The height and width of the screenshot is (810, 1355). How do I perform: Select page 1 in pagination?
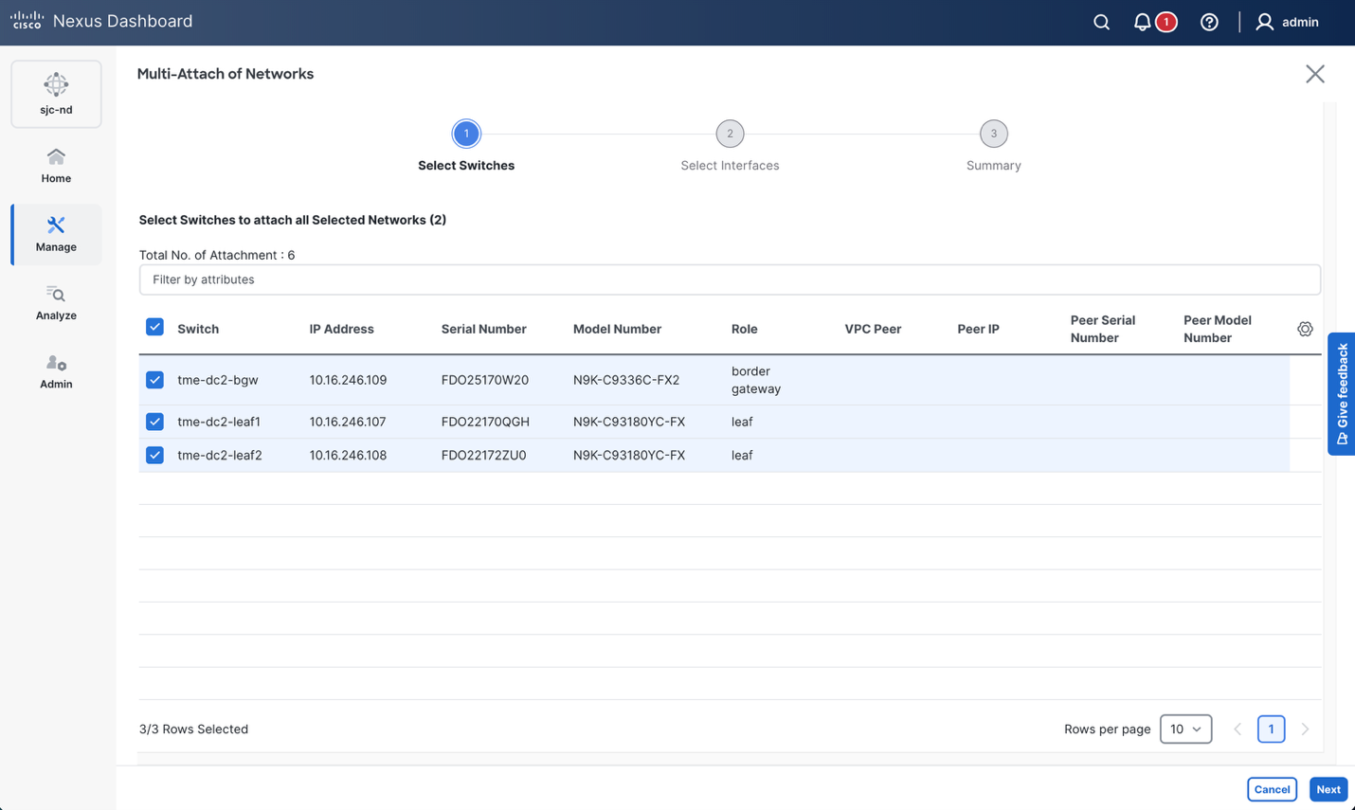point(1271,729)
